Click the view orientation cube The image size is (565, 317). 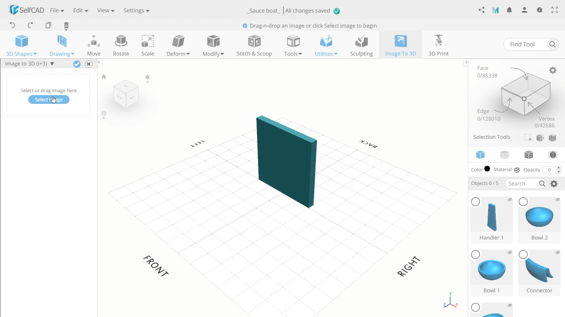[126, 94]
